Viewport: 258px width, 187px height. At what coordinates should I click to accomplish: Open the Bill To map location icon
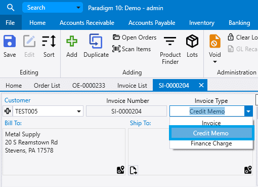pos(120,170)
